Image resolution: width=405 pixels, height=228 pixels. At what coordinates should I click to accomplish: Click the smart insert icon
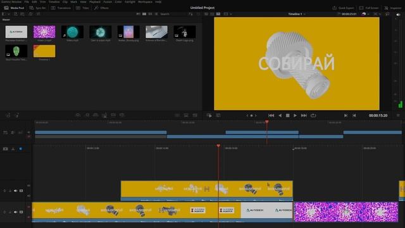pyautogui.click(x=78, y=115)
